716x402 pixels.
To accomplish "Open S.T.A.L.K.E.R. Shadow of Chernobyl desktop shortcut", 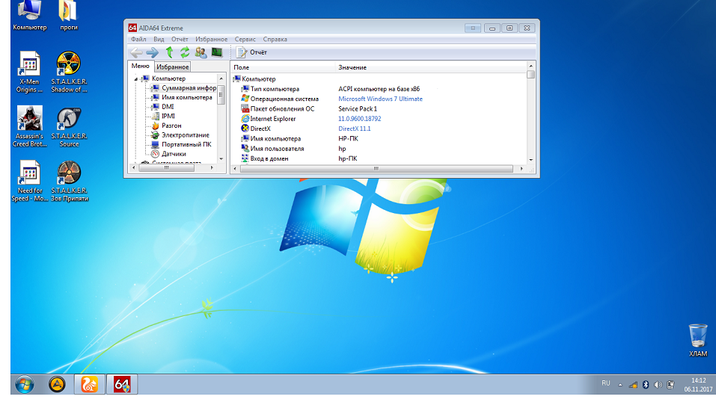I will pyautogui.click(x=69, y=72).
